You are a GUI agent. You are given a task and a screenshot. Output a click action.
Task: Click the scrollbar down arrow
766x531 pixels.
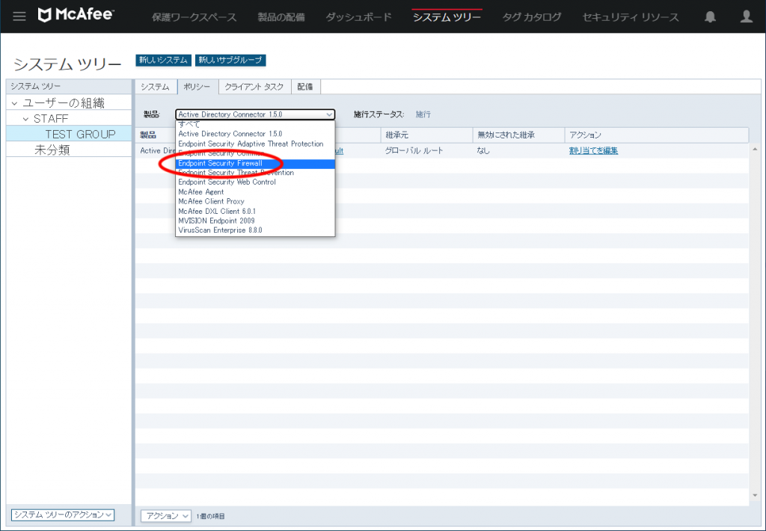pyautogui.click(x=756, y=495)
